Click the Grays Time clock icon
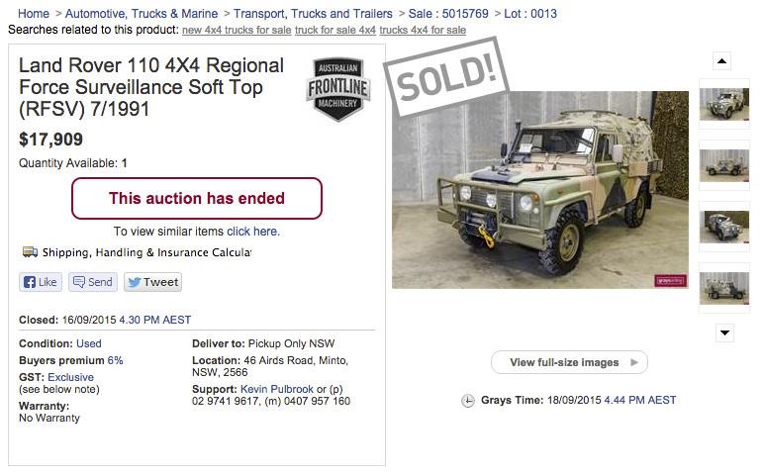Viewport: 764px width, 475px height. [x=467, y=401]
